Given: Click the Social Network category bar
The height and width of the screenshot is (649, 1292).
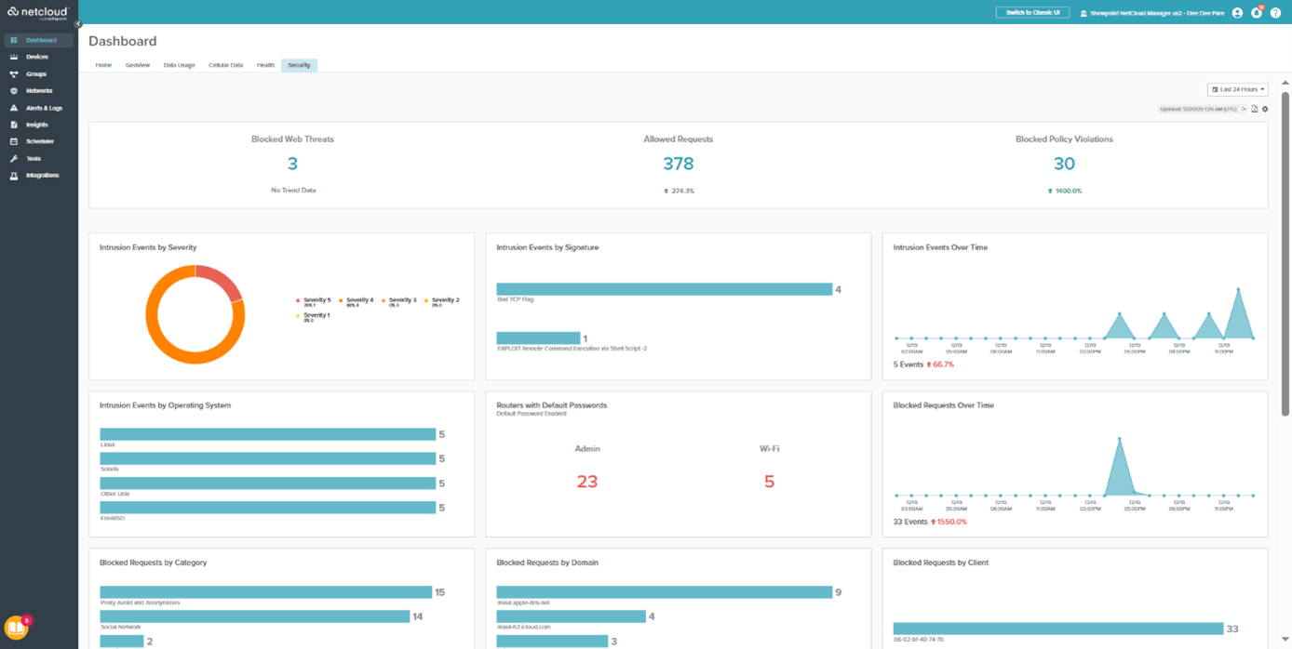Looking at the screenshot, I should [x=255, y=616].
